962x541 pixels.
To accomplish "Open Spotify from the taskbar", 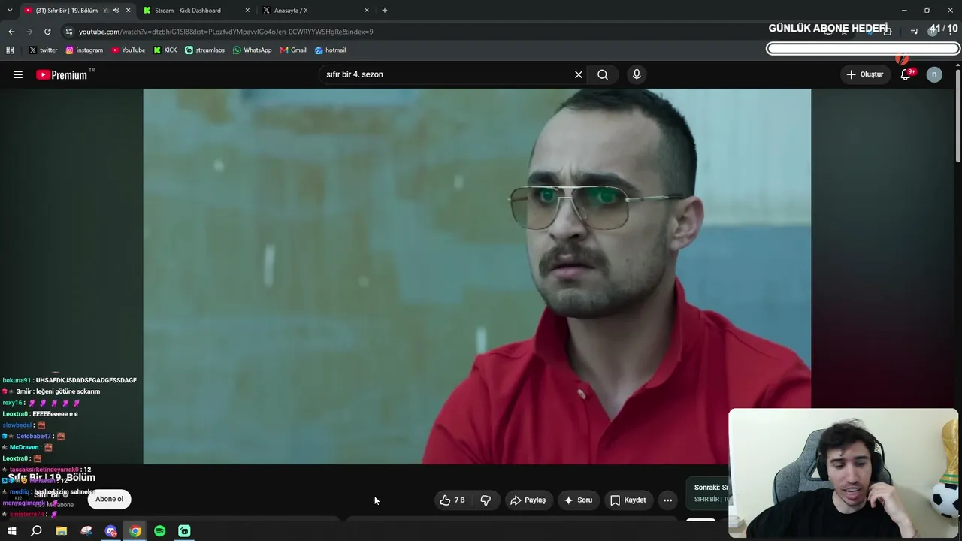I will [160, 531].
